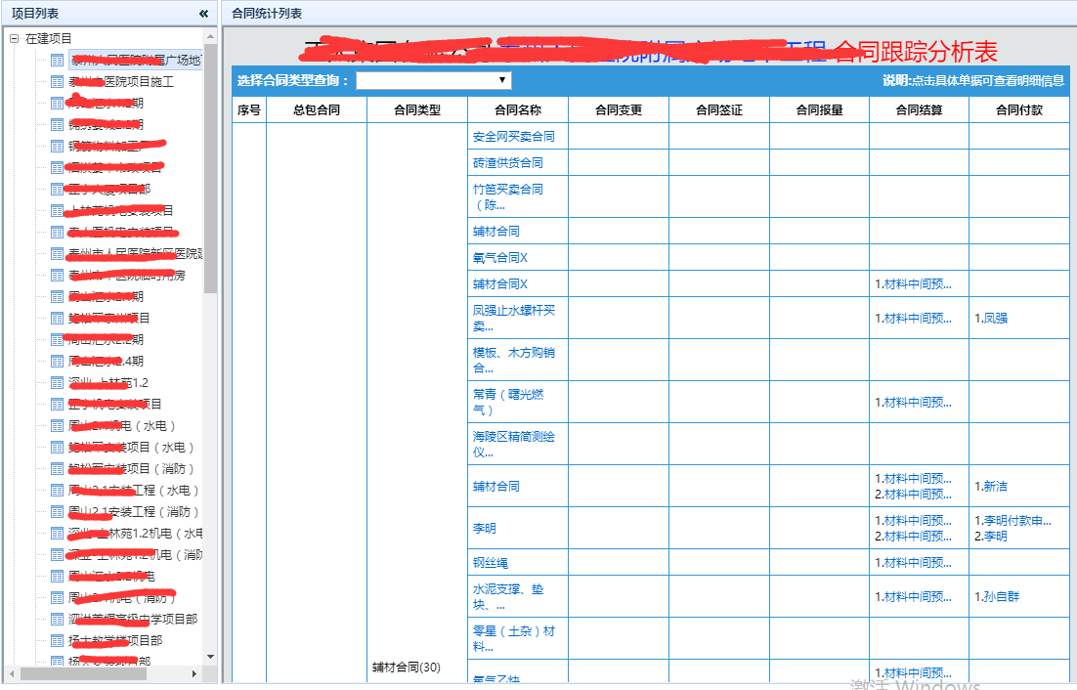Screen dimensions: 1077x690
Task: Click the table icon beside the .4期 row
Action: [57, 362]
